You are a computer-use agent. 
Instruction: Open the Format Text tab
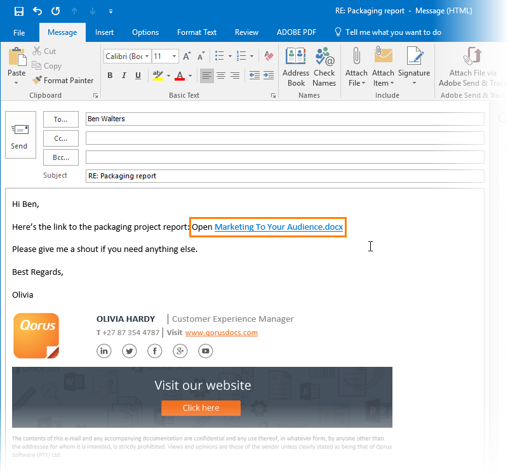coord(197,32)
